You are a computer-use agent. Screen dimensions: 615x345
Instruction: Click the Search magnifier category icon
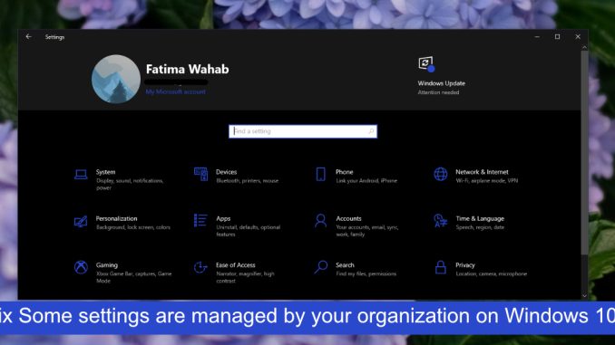321,267
